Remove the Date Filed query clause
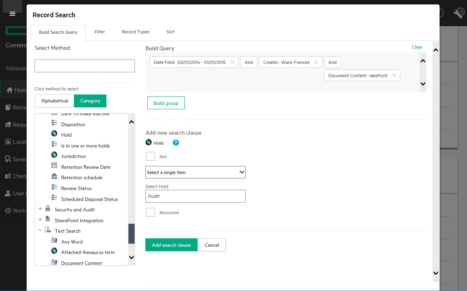This screenshot has width=467, height=291. pyautogui.click(x=232, y=62)
